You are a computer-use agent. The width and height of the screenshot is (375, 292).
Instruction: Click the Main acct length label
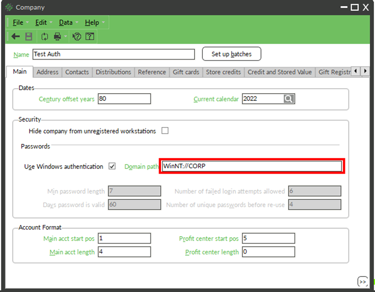click(72, 252)
